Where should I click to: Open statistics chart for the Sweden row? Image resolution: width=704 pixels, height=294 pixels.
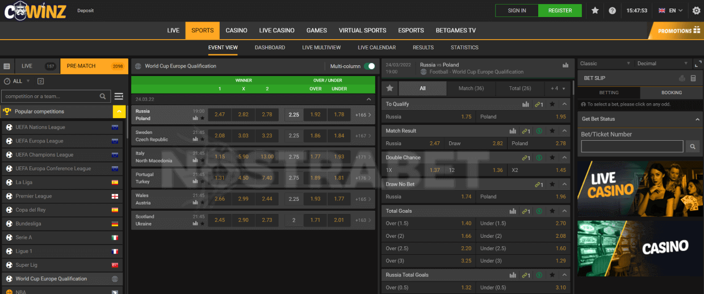coord(195,140)
